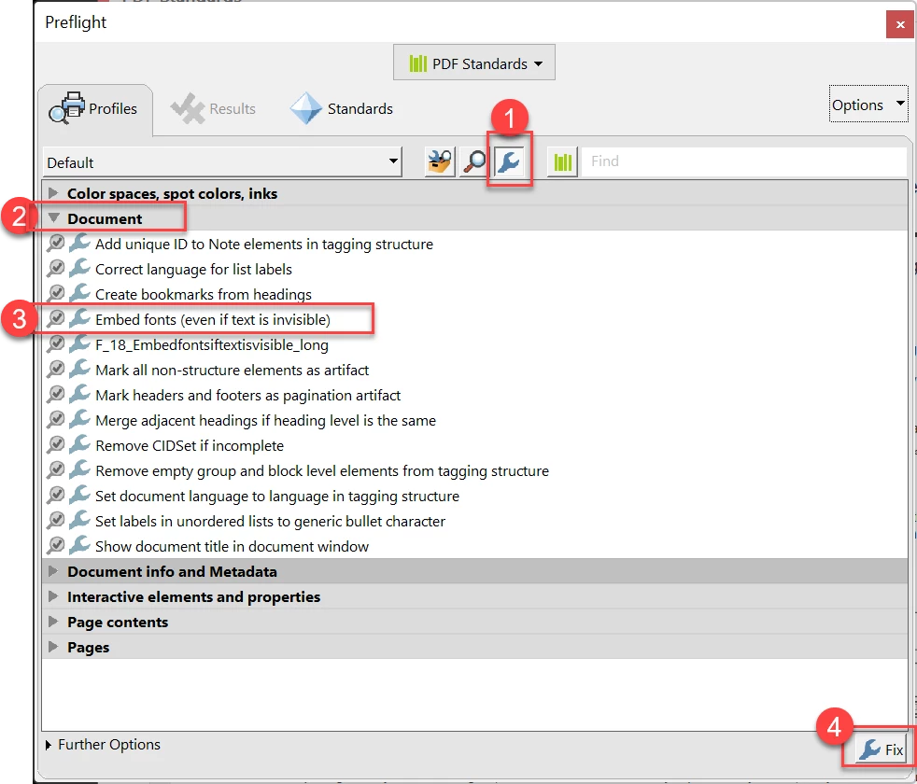Image resolution: width=917 pixels, height=784 pixels.
Task: Switch to the Standards tab
Action: pos(342,109)
